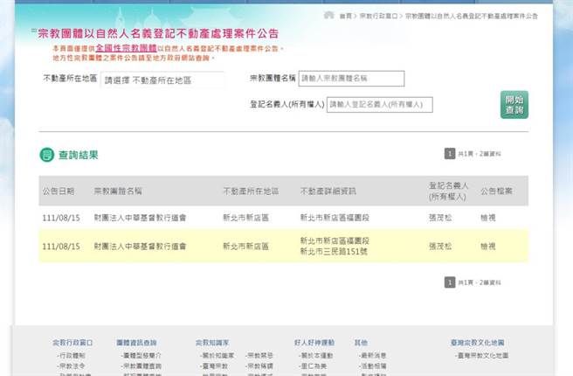The height and width of the screenshot is (376, 573).
Task: Open footer heading 宗教行政窗口
Action: (72, 343)
